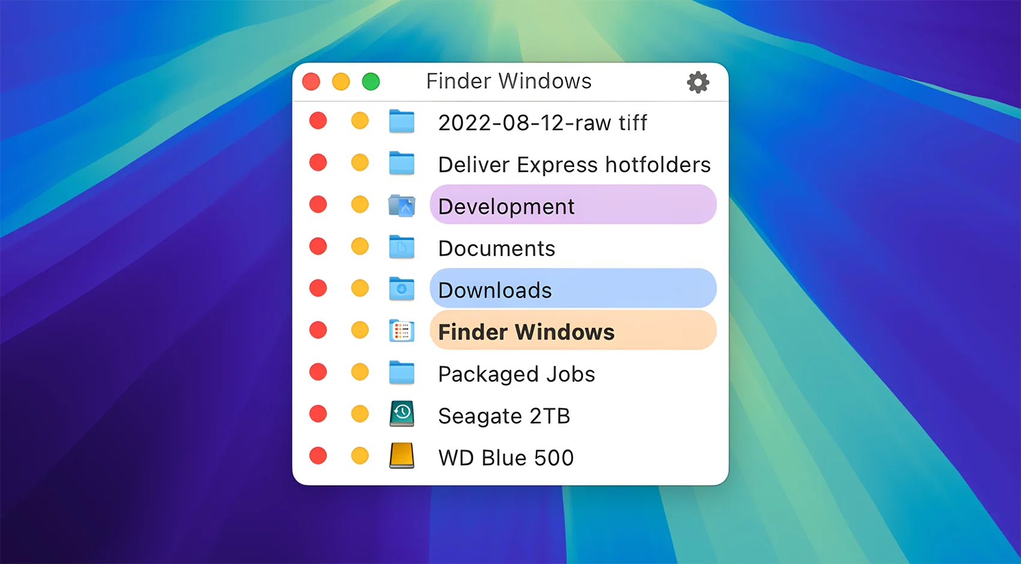This screenshot has height=564, width=1021.
Task: Click the Downloads folder icon
Action: point(401,289)
